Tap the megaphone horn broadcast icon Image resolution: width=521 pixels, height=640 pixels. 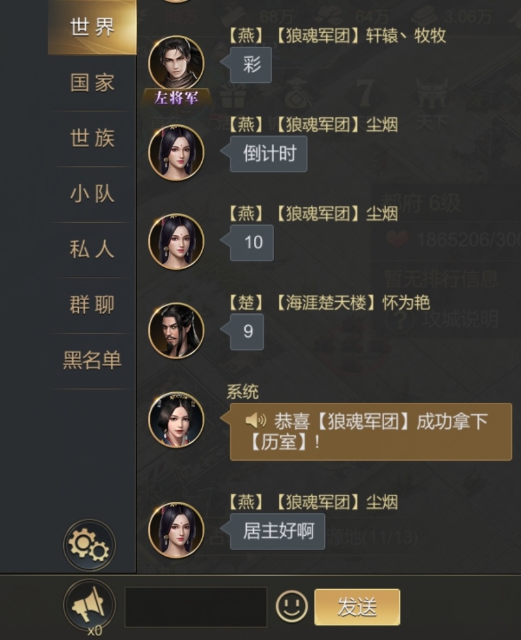[x=89, y=605]
